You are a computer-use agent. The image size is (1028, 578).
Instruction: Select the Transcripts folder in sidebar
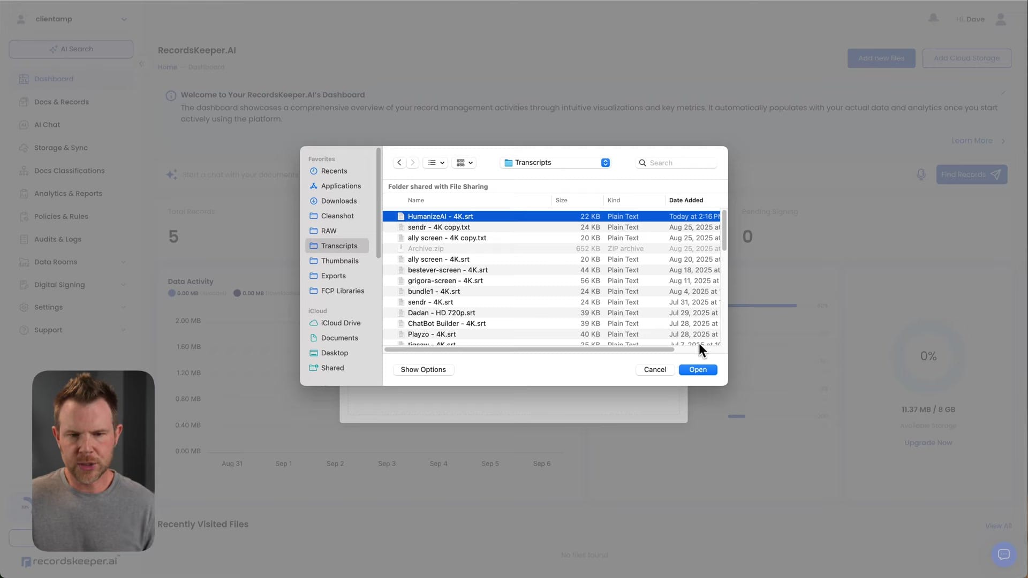click(337, 246)
